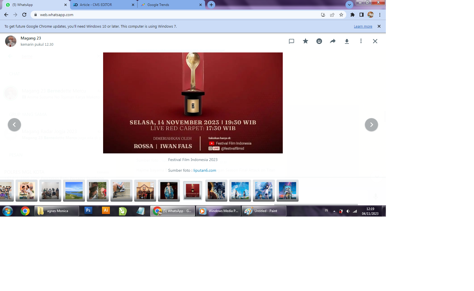Screen dimensions: 474x291
Task: Share this page icon
Action: tap(332, 15)
